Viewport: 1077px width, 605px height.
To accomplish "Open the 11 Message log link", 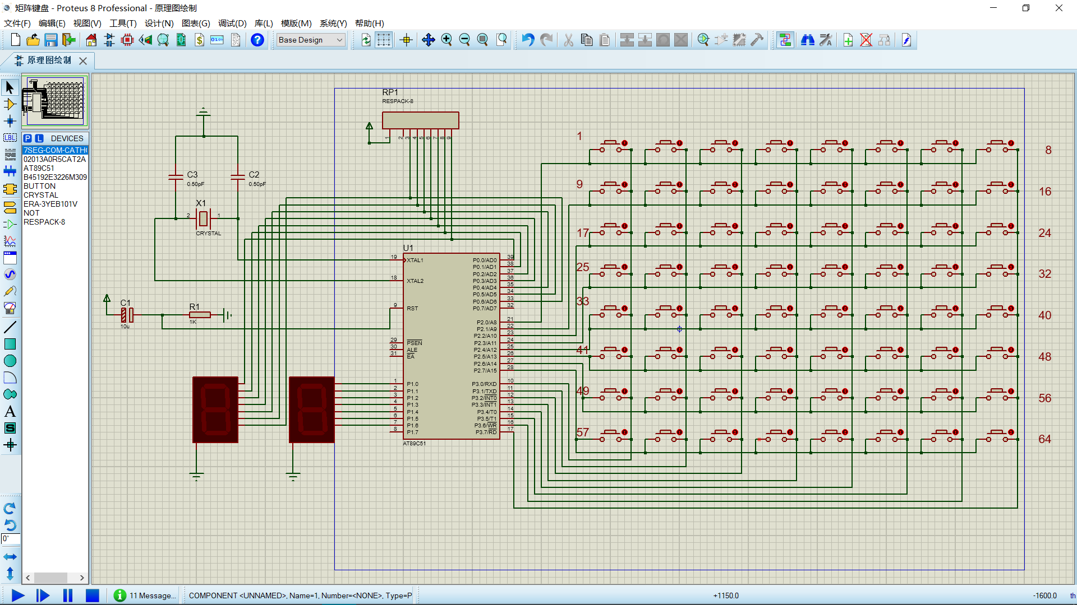I will coord(152,595).
